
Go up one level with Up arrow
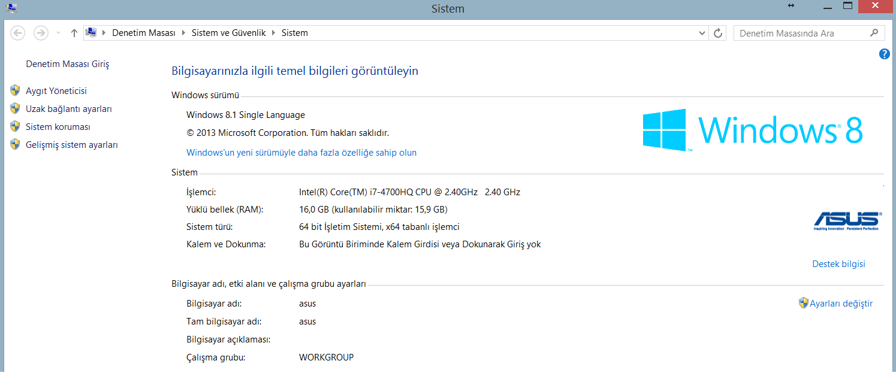74,34
